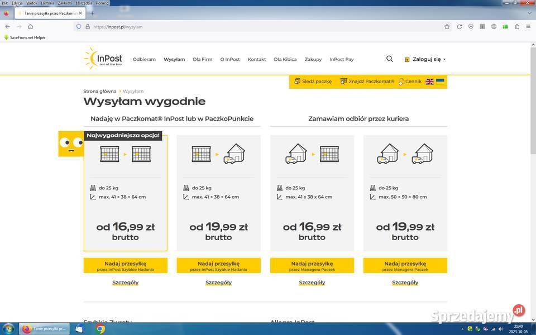
Task: Open Szczegóły for courier-to-courier option
Action: click(x=405, y=283)
